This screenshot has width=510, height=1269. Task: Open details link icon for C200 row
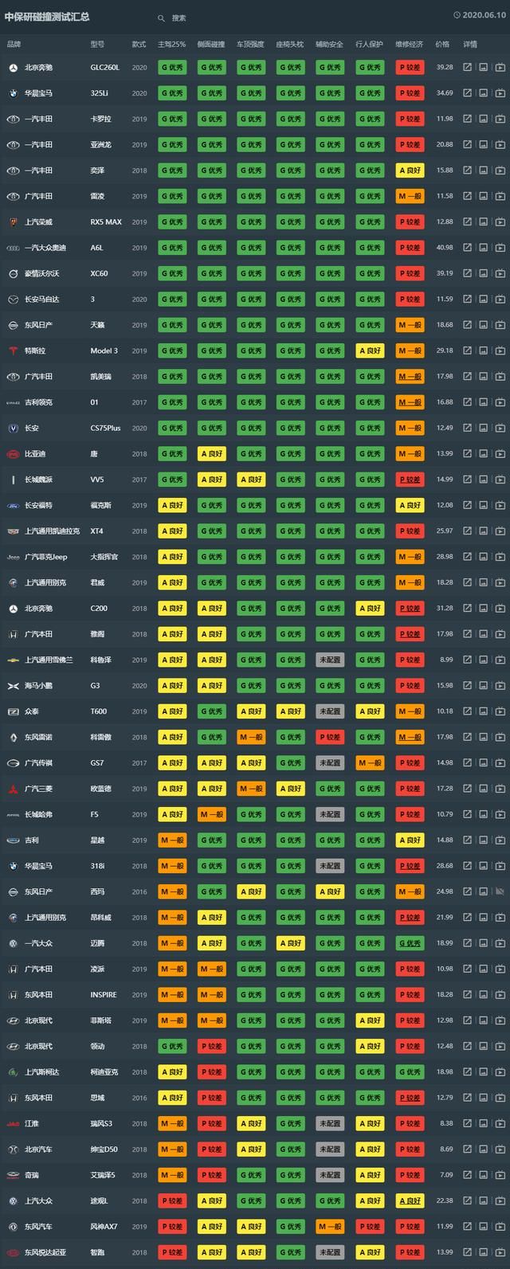click(468, 609)
